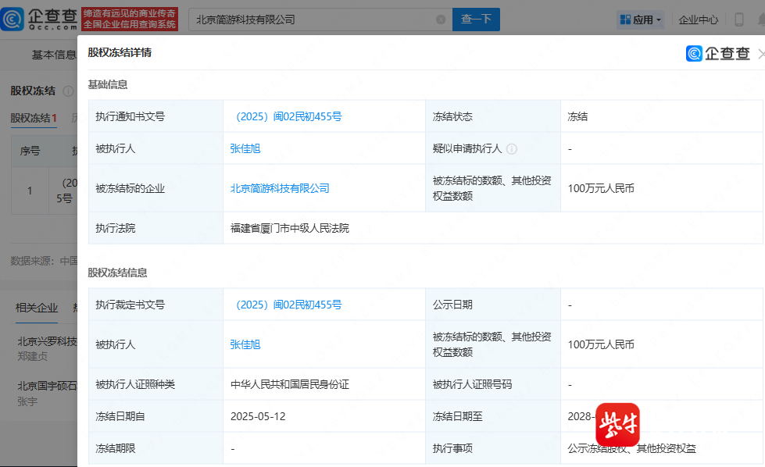The width and height of the screenshot is (765, 467).
Task: Click the notification bell icon
Action: (x=761, y=20)
